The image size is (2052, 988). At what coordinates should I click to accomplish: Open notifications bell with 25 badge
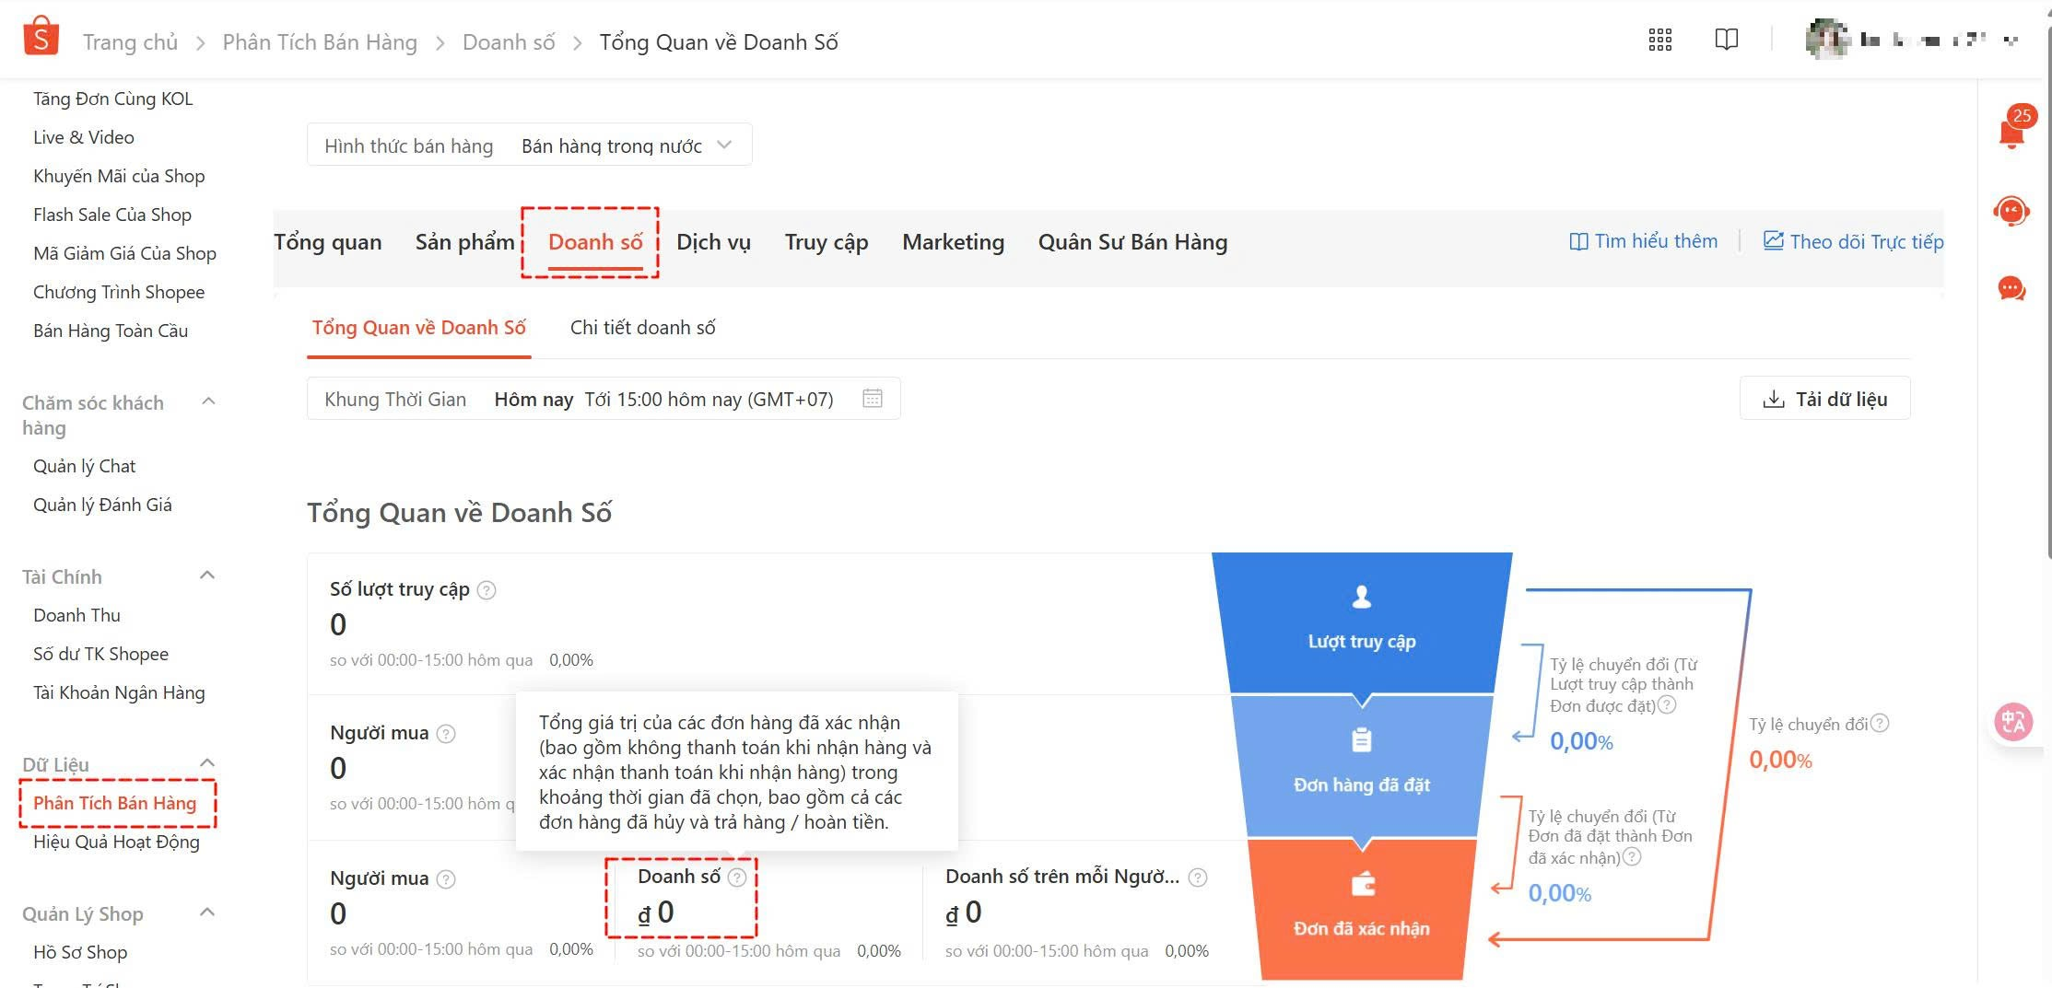2011,132
